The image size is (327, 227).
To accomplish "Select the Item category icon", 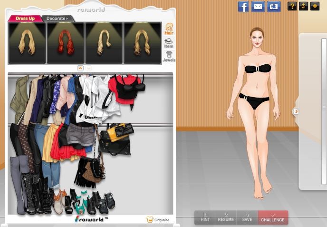I will click(x=169, y=43).
